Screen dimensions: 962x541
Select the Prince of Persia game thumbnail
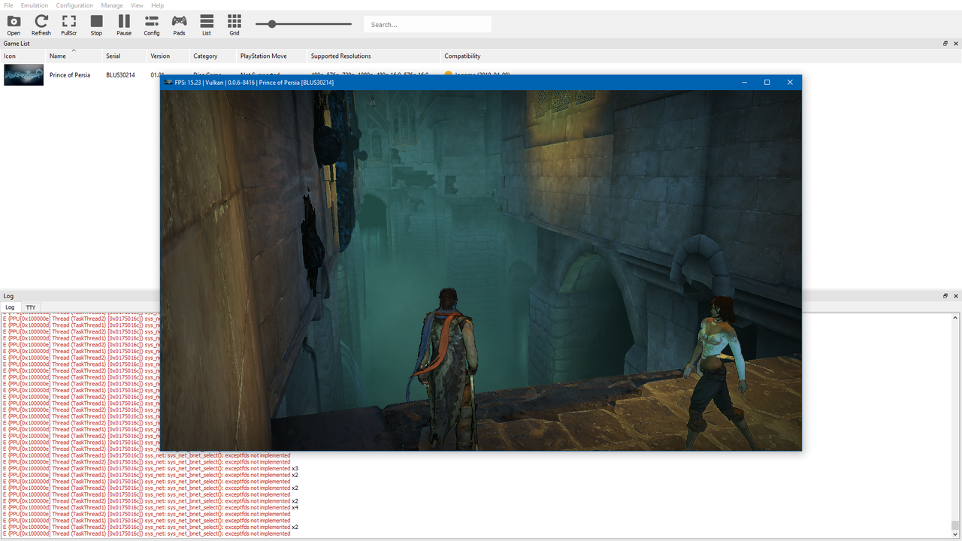(23, 75)
